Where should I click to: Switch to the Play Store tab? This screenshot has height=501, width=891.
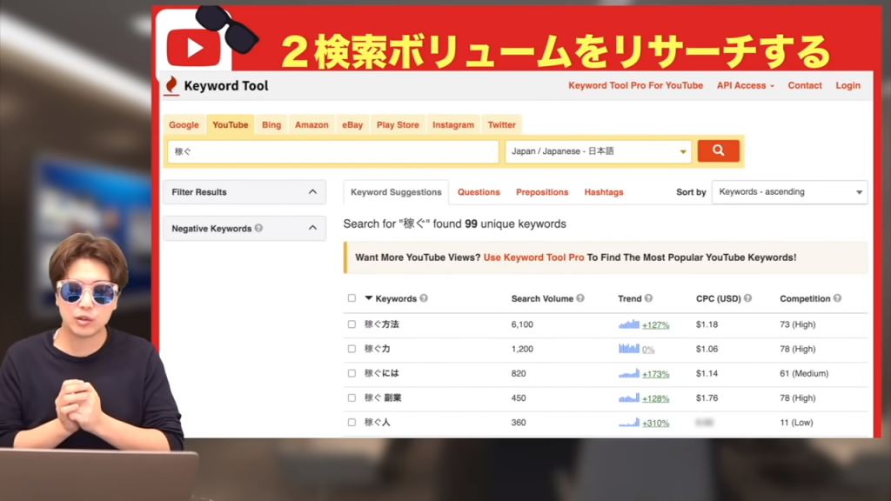pos(398,124)
